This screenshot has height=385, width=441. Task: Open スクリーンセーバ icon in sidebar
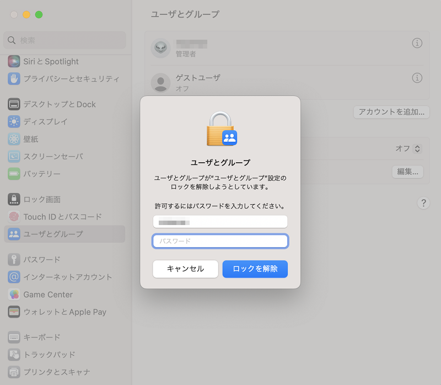(x=14, y=157)
